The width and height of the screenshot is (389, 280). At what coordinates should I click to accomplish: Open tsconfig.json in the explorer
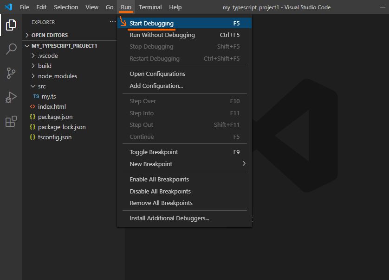(54, 137)
